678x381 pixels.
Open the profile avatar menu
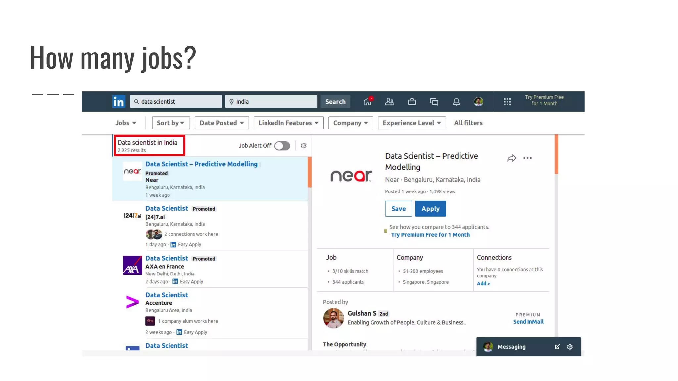478,102
